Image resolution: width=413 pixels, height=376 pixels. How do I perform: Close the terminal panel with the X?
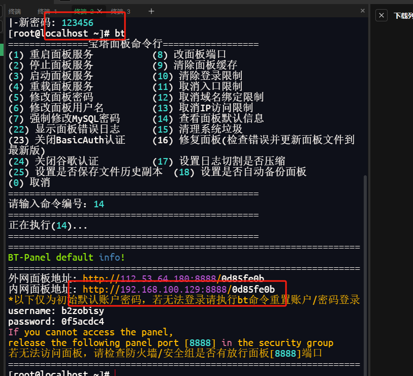[362, 11]
